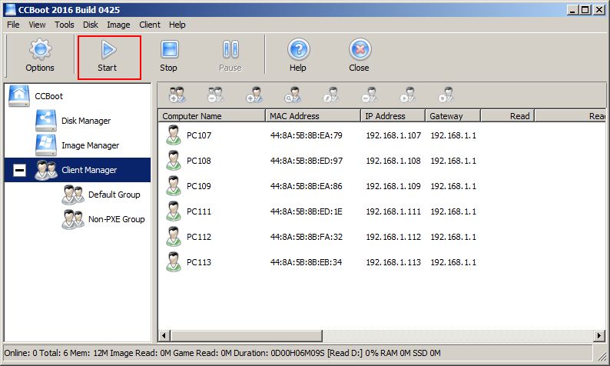Click IP address 192.168.1.111
Viewport: 610px width, 366px height.
393,211
